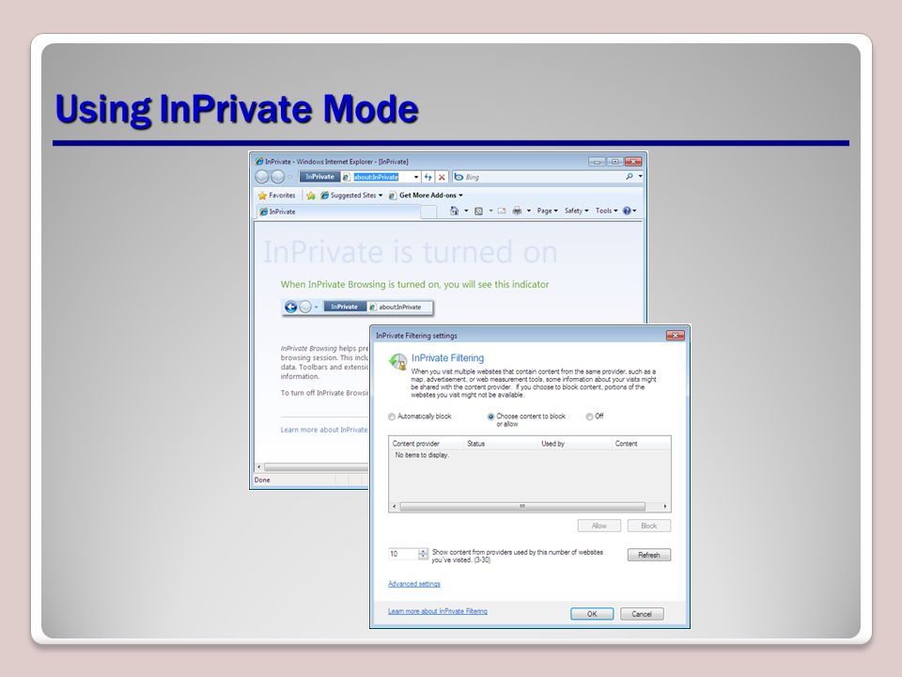Image resolution: width=902 pixels, height=677 pixels.
Task: Click the OK button in Filtering settings
Action: [x=592, y=614]
